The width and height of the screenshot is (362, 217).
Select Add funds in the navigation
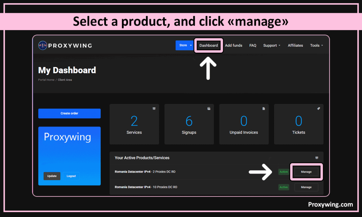(234, 46)
